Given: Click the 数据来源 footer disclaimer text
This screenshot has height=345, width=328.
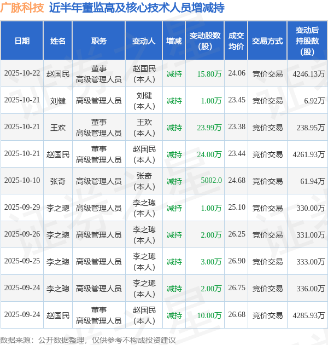Looking at the screenshot, I should 88,340.
